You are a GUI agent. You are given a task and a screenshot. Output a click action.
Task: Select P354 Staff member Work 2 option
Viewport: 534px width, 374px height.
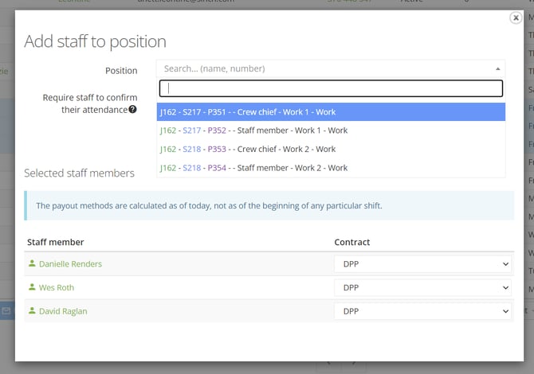click(331, 168)
